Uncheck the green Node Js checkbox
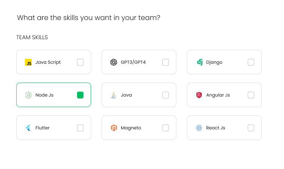284x169 pixels. click(80, 95)
